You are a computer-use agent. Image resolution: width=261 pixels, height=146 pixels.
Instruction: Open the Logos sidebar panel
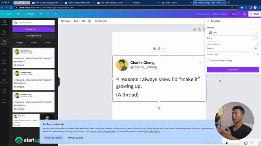pos(4,91)
